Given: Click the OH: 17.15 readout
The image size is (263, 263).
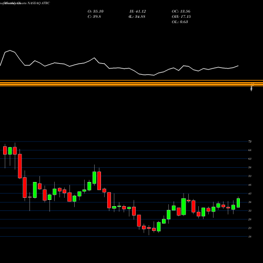Looking at the screenshot, I should [x=181, y=17].
